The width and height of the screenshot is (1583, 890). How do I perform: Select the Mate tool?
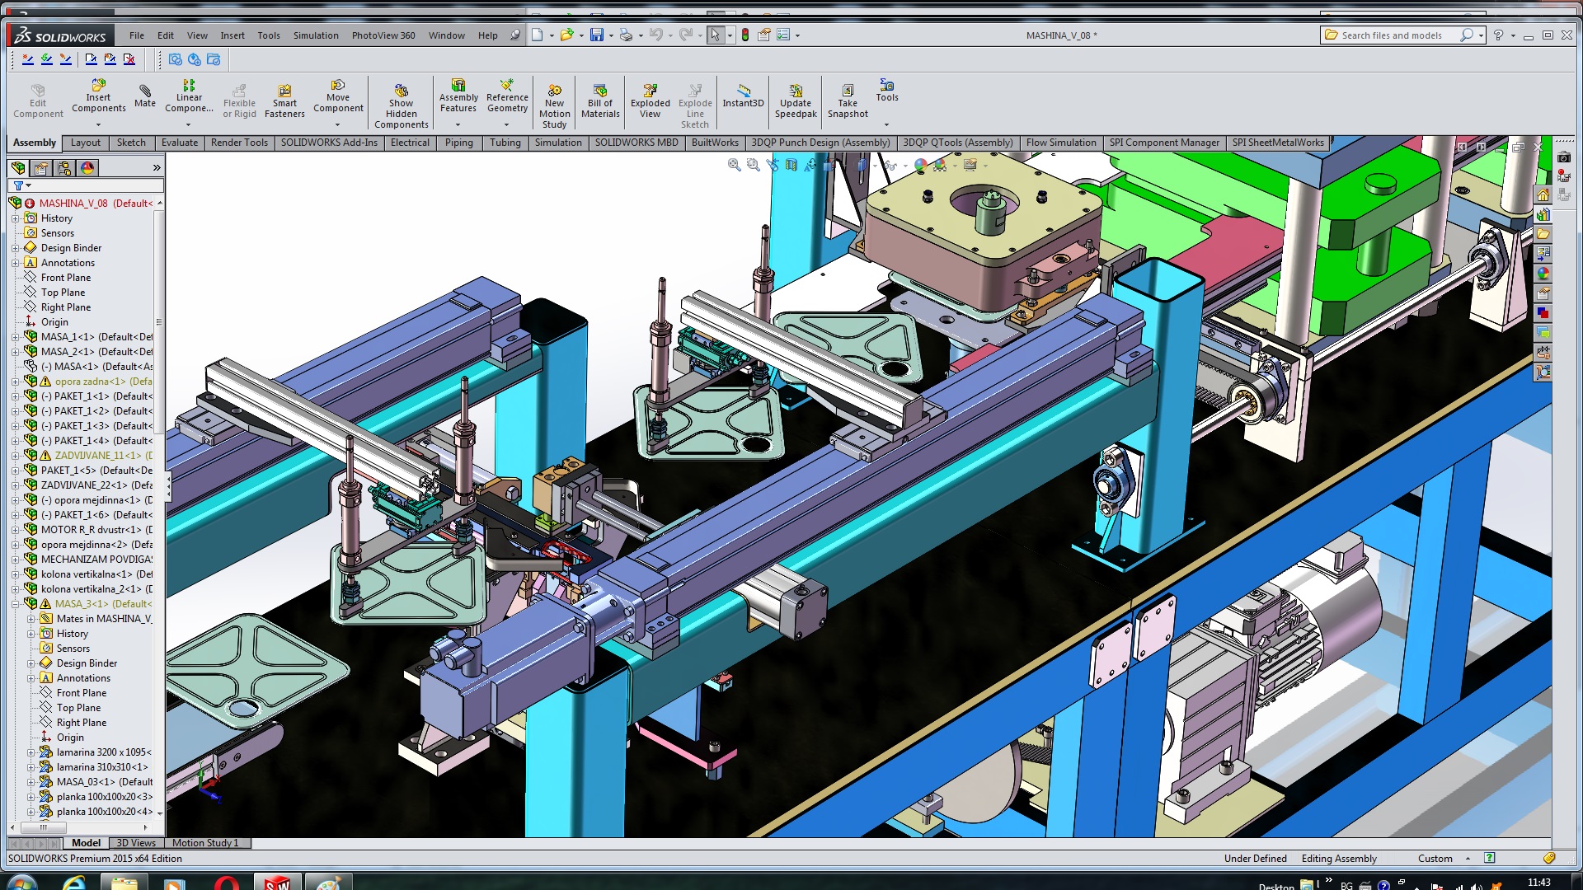pos(145,96)
